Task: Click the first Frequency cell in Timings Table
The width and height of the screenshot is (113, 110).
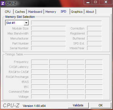Action: point(40,62)
